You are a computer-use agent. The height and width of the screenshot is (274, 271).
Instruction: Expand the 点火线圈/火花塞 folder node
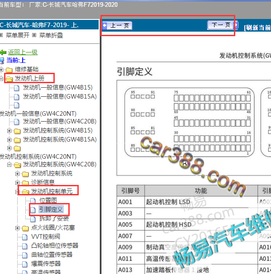coord(17,228)
